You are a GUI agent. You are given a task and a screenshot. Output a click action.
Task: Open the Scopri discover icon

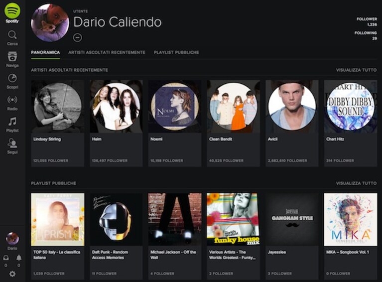coord(12,78)
